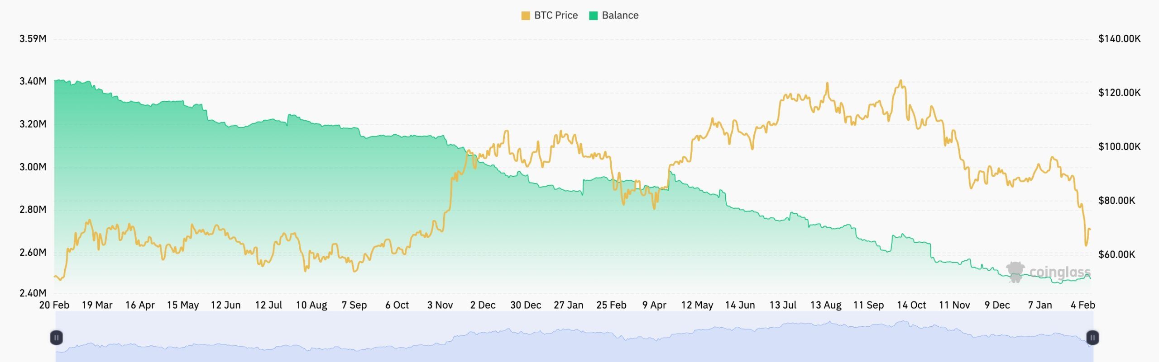Select the '20 Feb' date axis label
The height and width of the screenshot is (362, 1159).
point(55,306)
